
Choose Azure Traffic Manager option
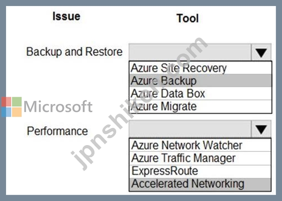pyautogui.click(x=200, y=158)
